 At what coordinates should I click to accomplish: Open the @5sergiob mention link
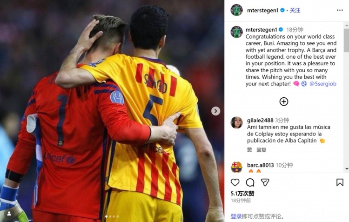click(323, 84)
